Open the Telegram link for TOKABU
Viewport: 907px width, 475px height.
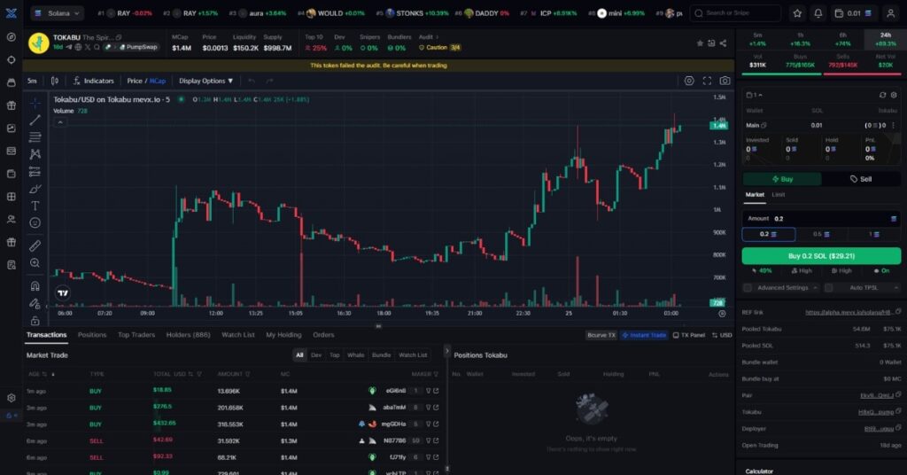[x=69, y=48]
